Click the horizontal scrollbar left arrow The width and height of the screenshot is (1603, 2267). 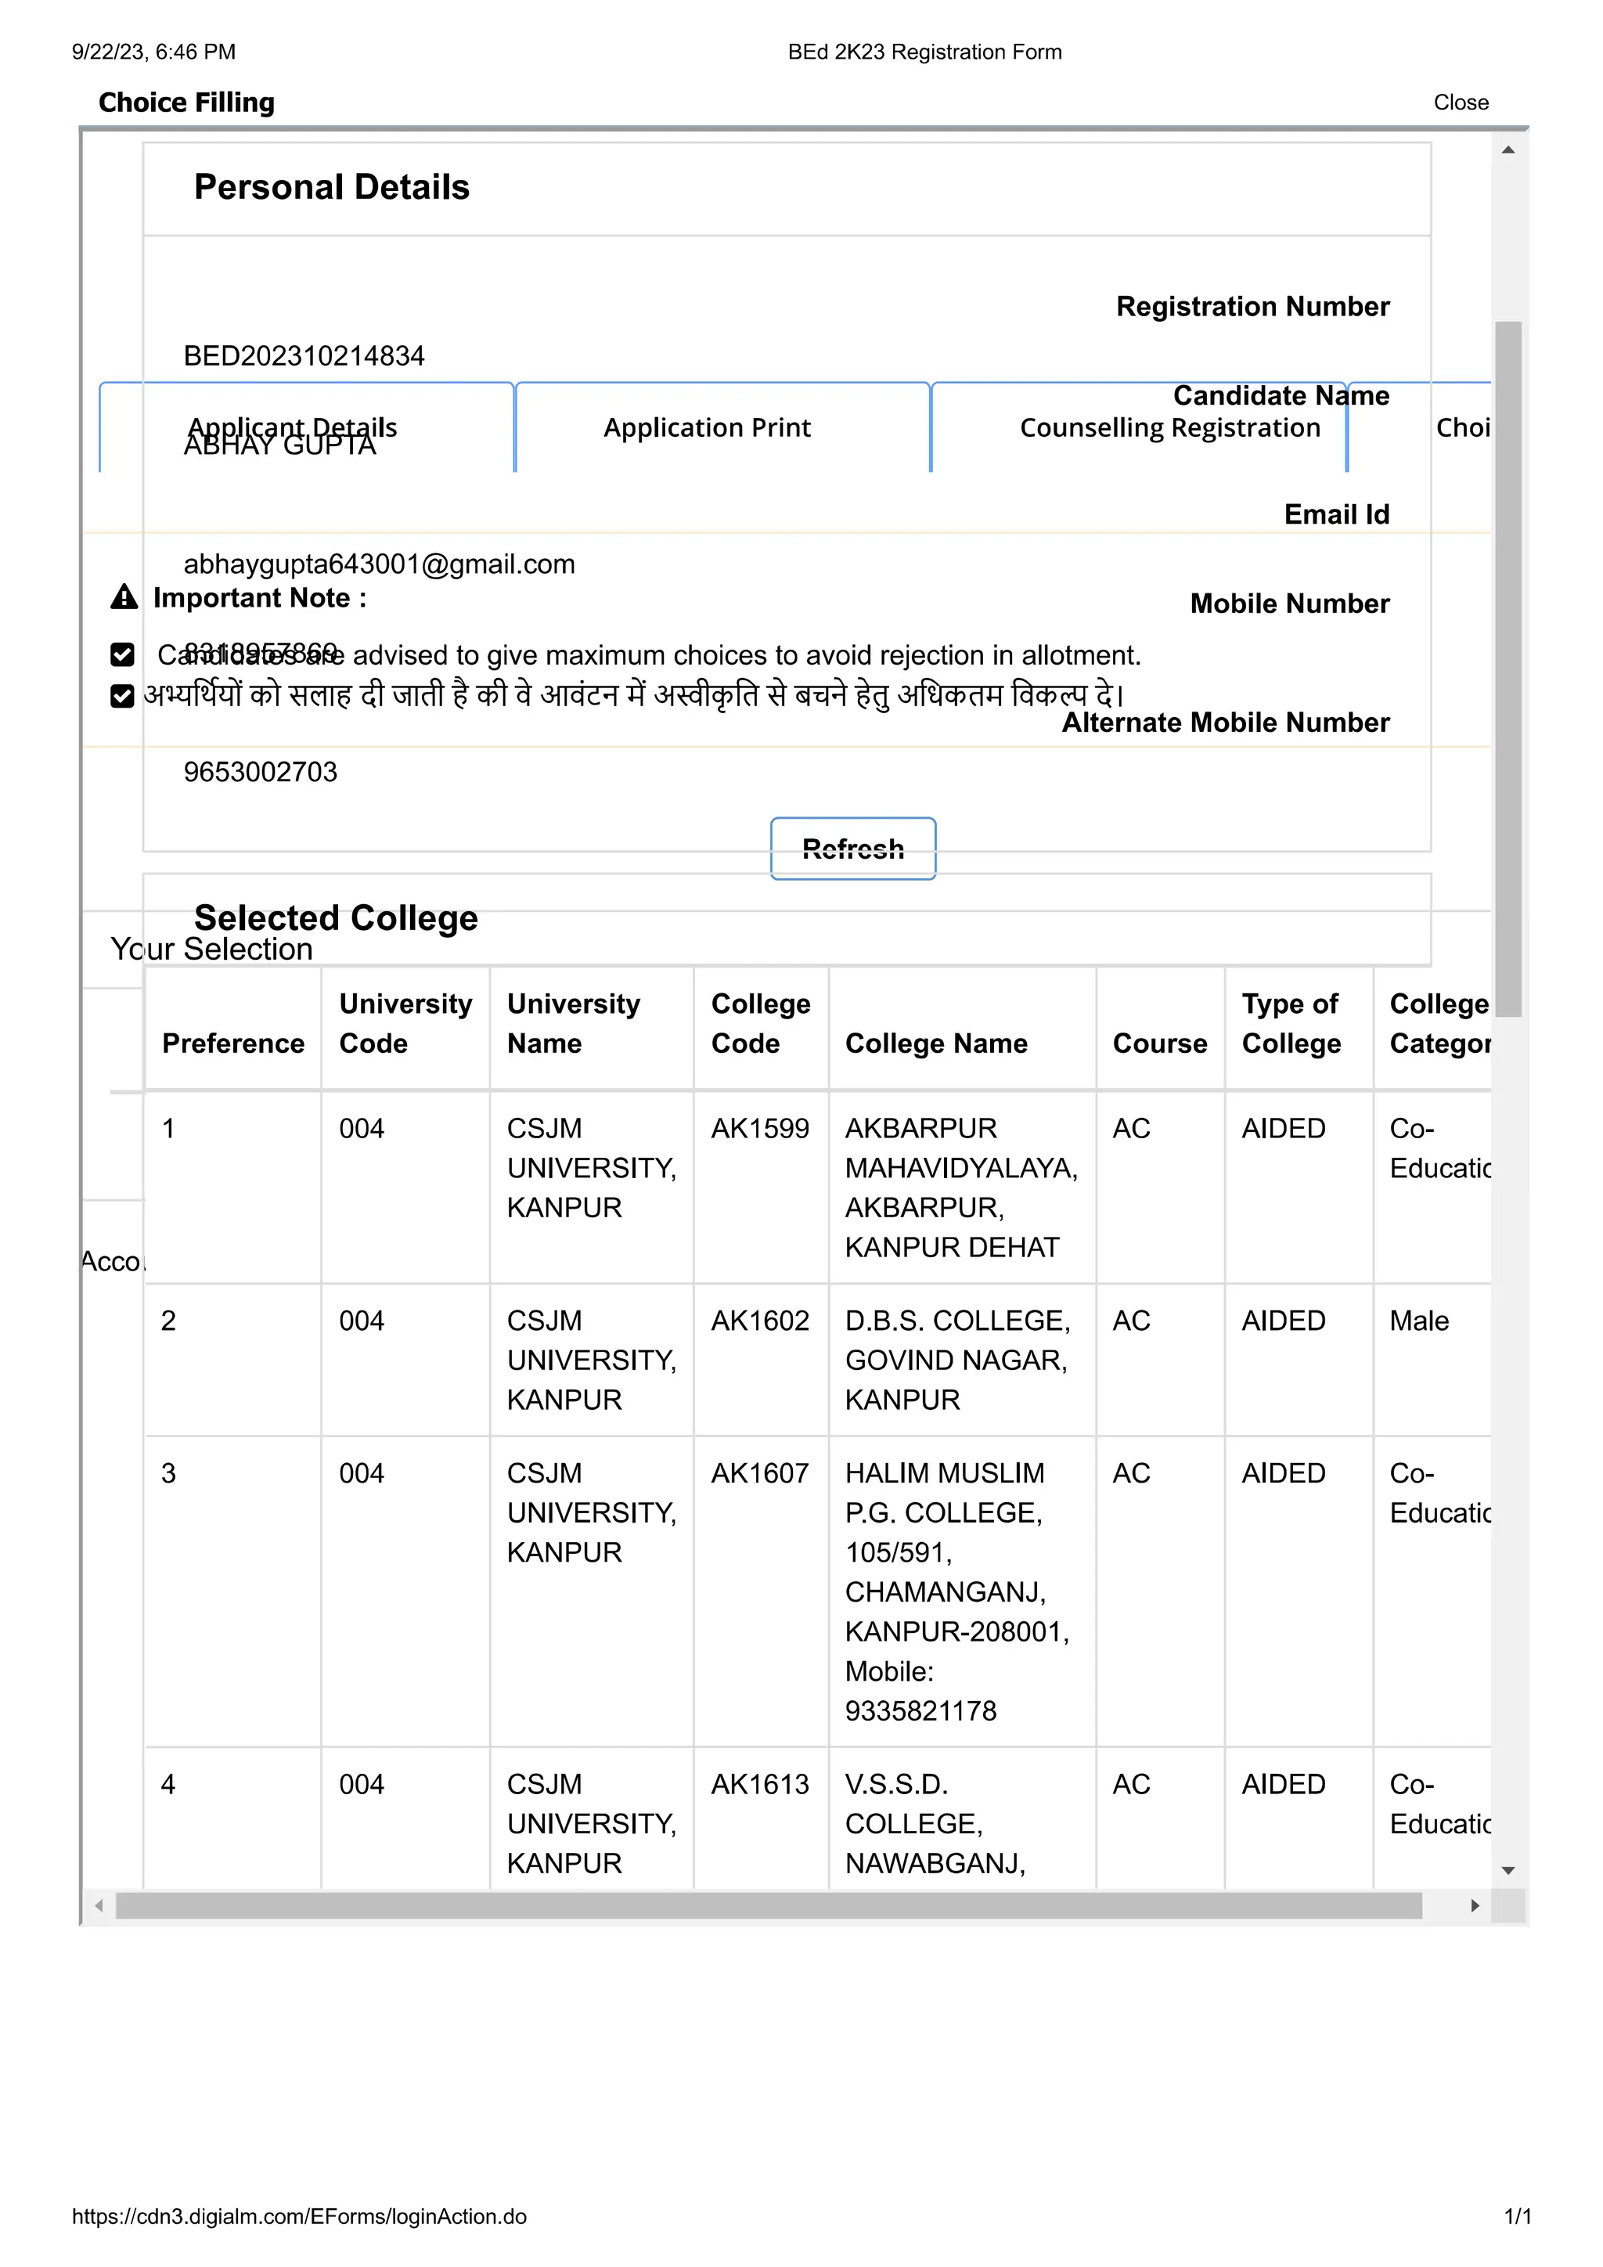click(99, 1905)
